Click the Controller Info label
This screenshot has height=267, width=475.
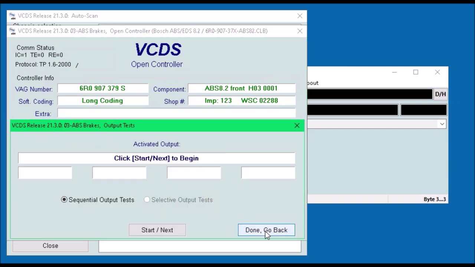point(35,78)
